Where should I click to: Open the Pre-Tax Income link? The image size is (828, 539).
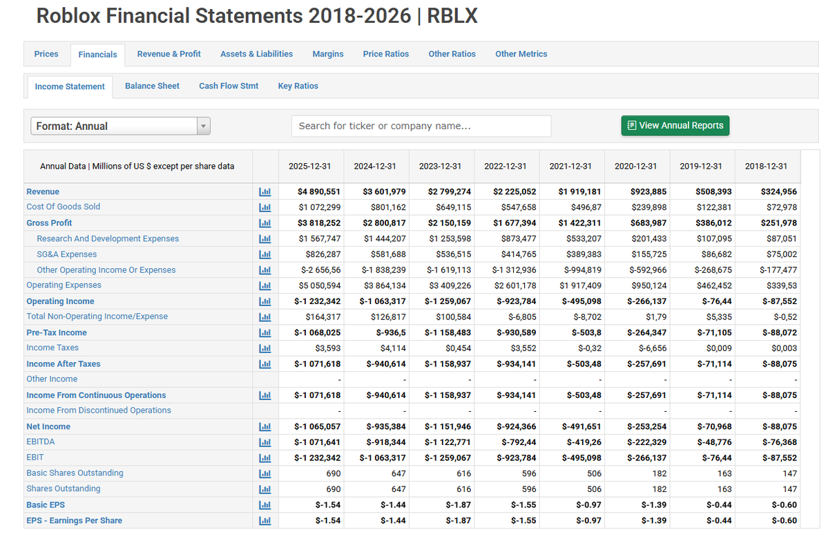[x=57, y=332]
